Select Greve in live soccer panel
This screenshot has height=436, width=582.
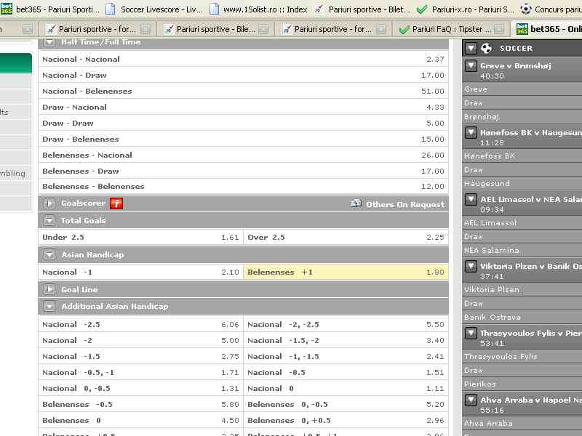pyautogui.click(x=522, y=89)
